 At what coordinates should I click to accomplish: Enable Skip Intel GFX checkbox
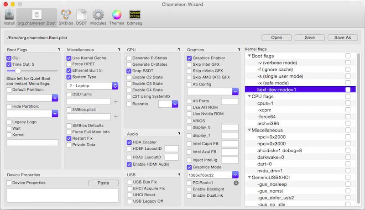point(189,64)
